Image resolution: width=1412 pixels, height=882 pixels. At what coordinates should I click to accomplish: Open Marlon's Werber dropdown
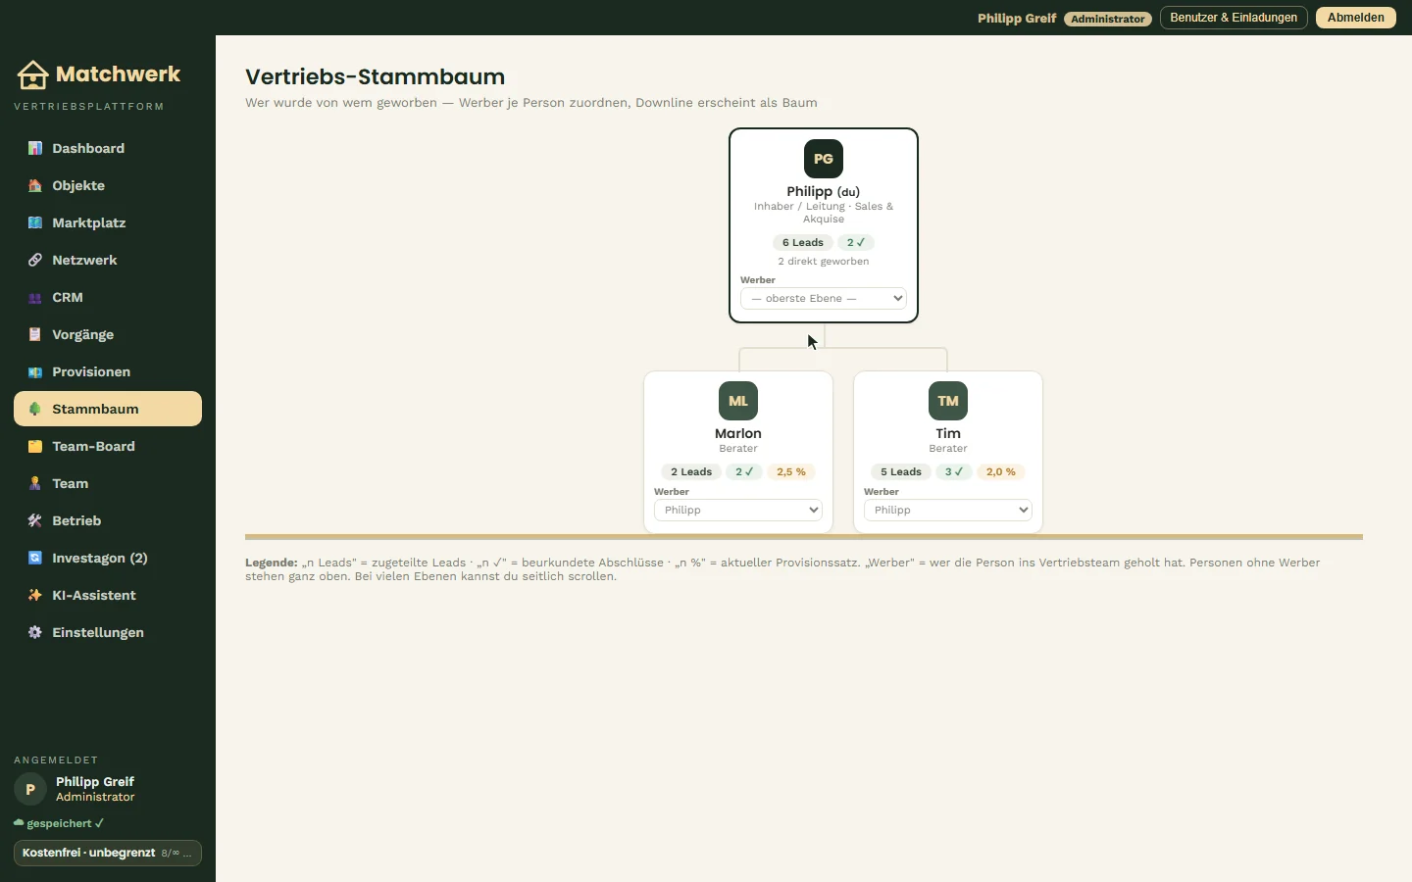click(738, 510)
